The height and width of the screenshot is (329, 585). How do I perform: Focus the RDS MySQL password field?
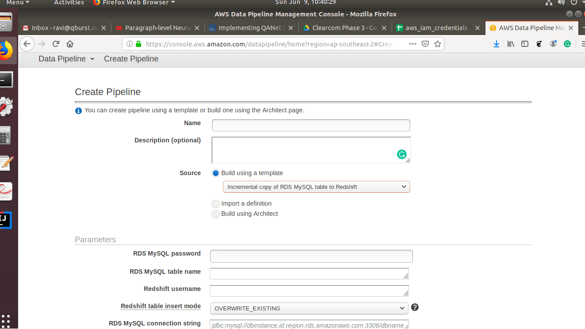312,256
